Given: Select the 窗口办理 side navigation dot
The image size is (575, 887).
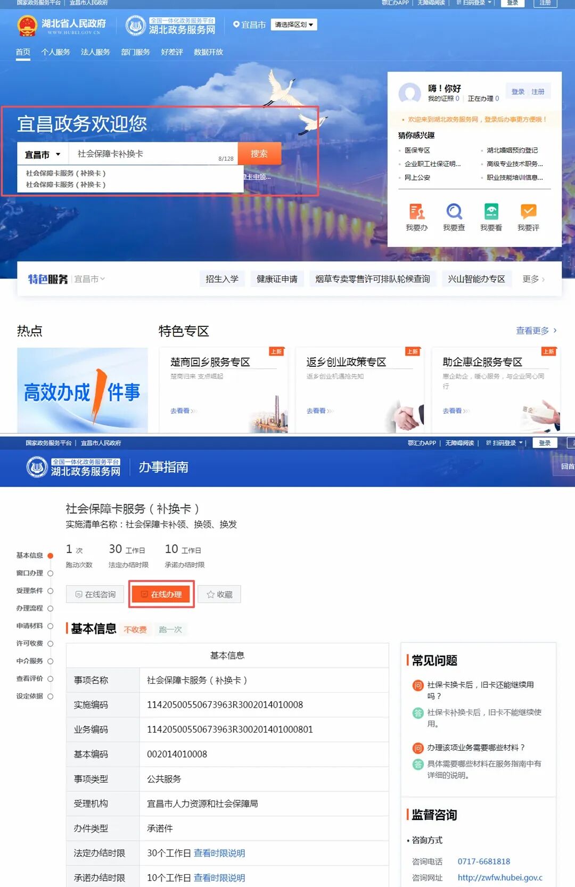Looking at the screenshot, I should click(51, 573).
